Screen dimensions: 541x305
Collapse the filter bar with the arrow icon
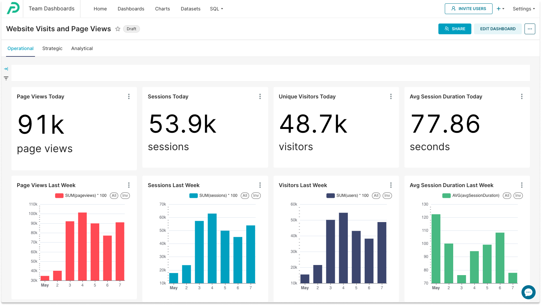(6, 69)
